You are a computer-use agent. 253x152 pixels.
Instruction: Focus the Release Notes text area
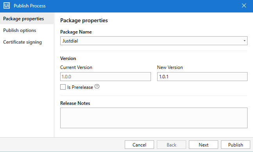[x=154, y=118]
